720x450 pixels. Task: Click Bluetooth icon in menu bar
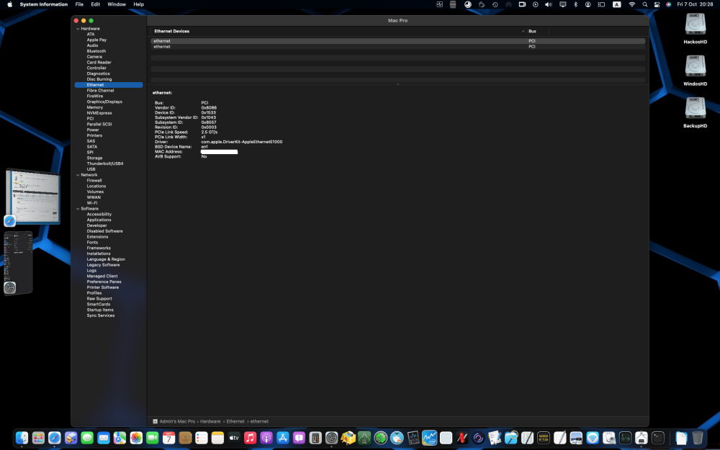(x=575, y=4)
